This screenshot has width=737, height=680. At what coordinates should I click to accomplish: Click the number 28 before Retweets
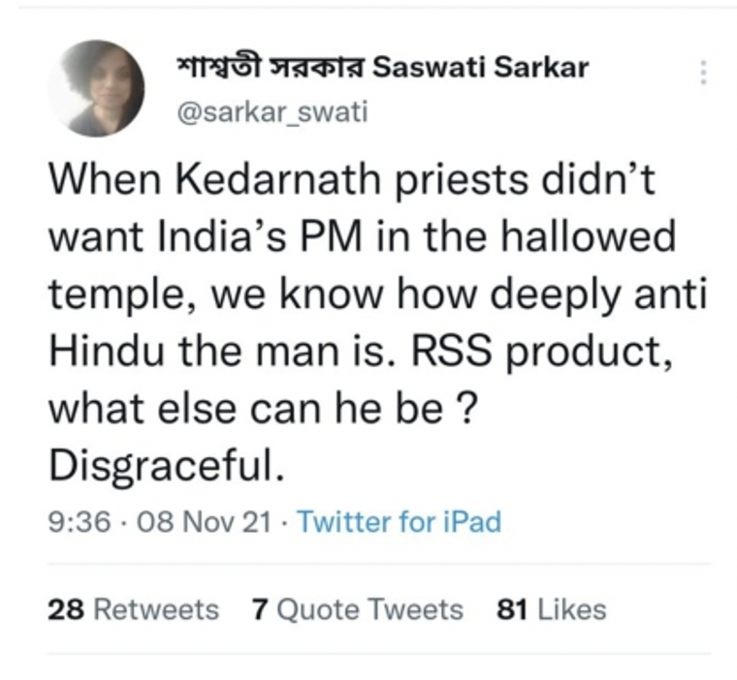(66, 609)
